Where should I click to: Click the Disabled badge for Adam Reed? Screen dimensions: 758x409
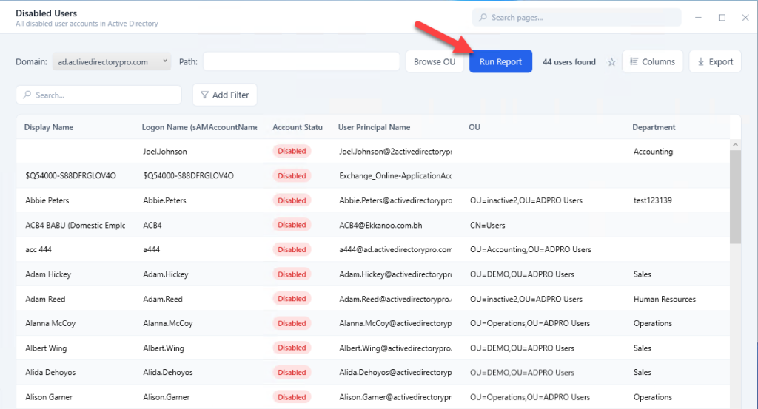pyautogui.click(x=292, y=299)
